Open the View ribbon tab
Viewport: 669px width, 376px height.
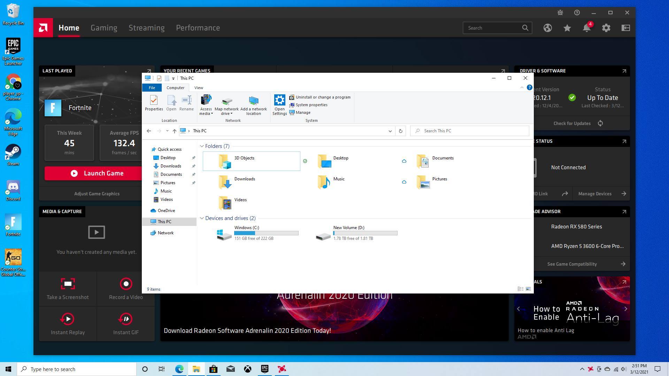(x=199, y=88)
